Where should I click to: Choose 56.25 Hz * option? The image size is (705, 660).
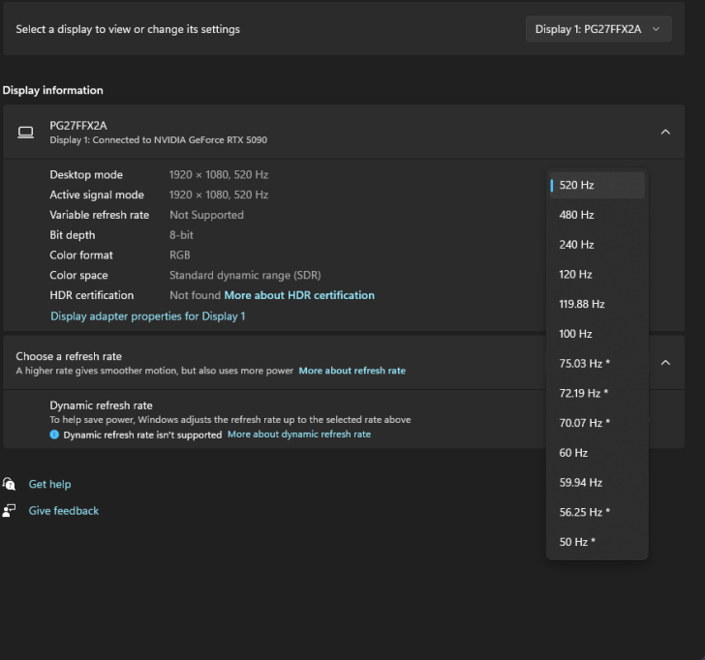point(598,512)
